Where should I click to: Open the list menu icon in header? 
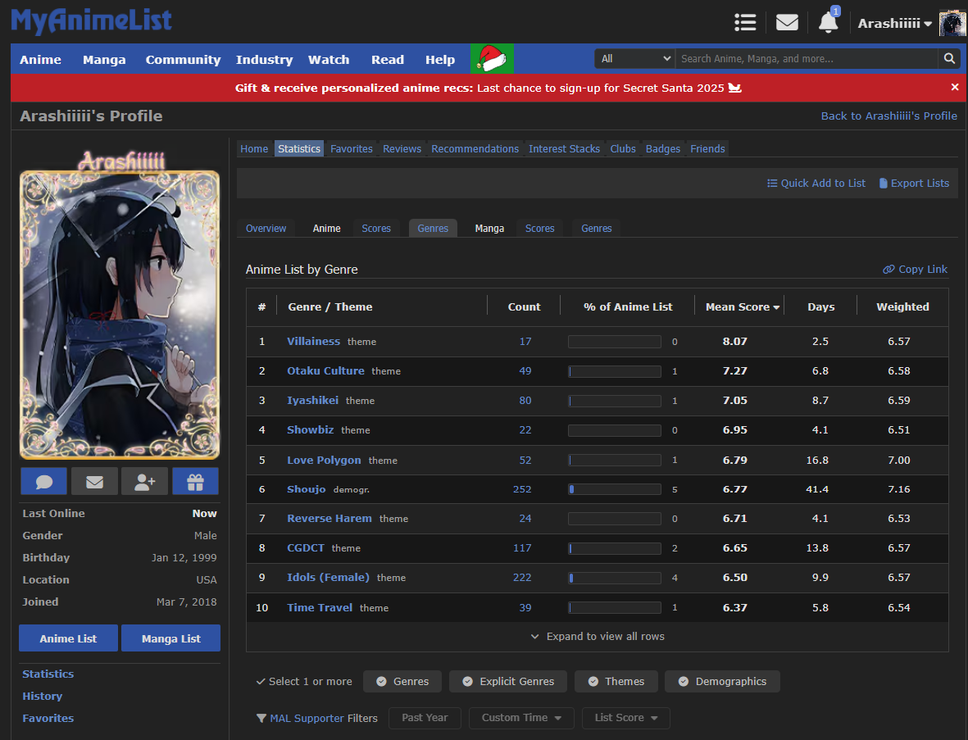745,23
